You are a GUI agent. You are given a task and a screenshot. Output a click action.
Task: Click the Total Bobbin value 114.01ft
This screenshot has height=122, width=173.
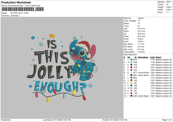pyautogui.click(x=141, y=52)
